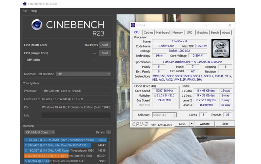Switch to the Mainboard tab

click(163, 33)
